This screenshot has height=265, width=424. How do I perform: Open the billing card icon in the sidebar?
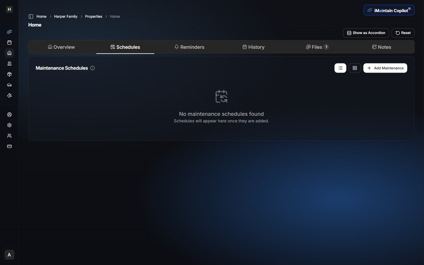(x=9, y=146)
